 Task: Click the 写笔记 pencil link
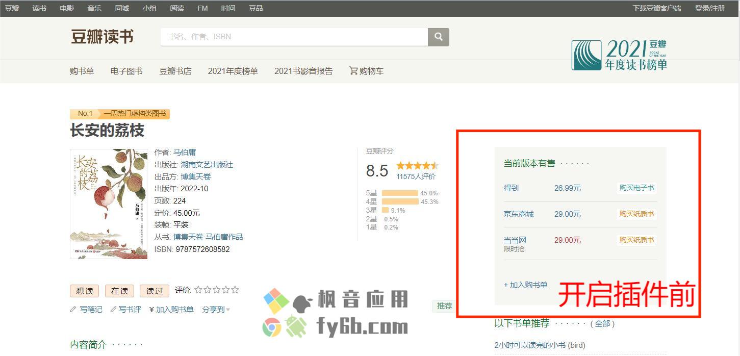coord(86,309)
